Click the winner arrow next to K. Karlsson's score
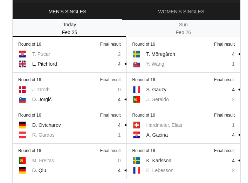The width and height of the screenshot is (248, 183). click(239, 161)
